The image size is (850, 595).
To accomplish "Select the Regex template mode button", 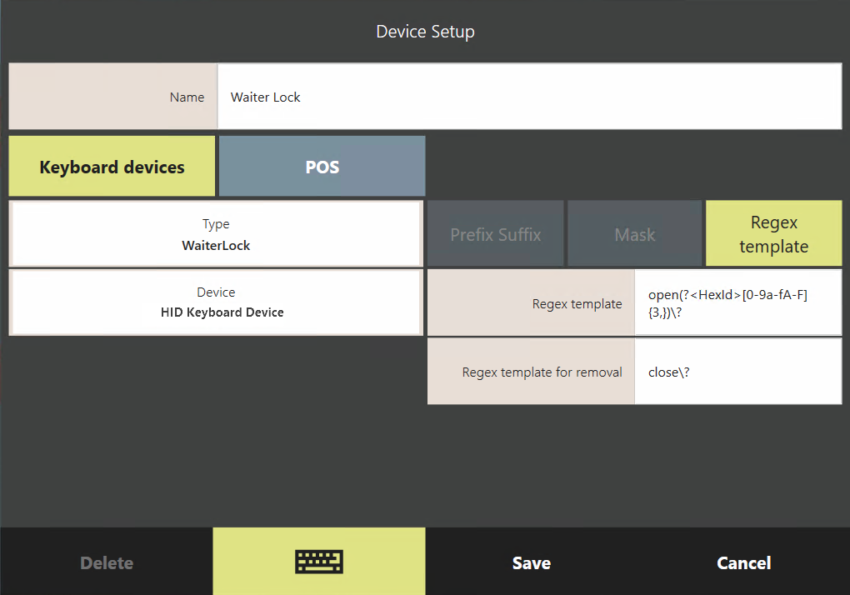I will point(773,234).
